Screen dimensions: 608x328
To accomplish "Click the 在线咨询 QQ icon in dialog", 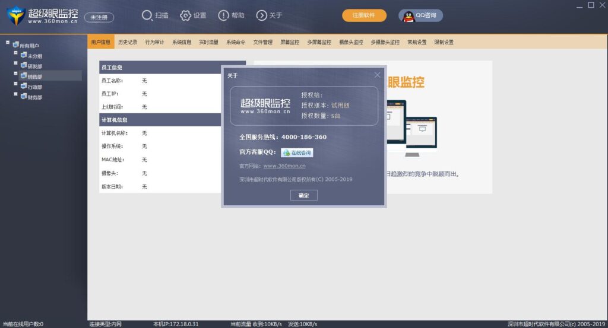I will [287, 152].
